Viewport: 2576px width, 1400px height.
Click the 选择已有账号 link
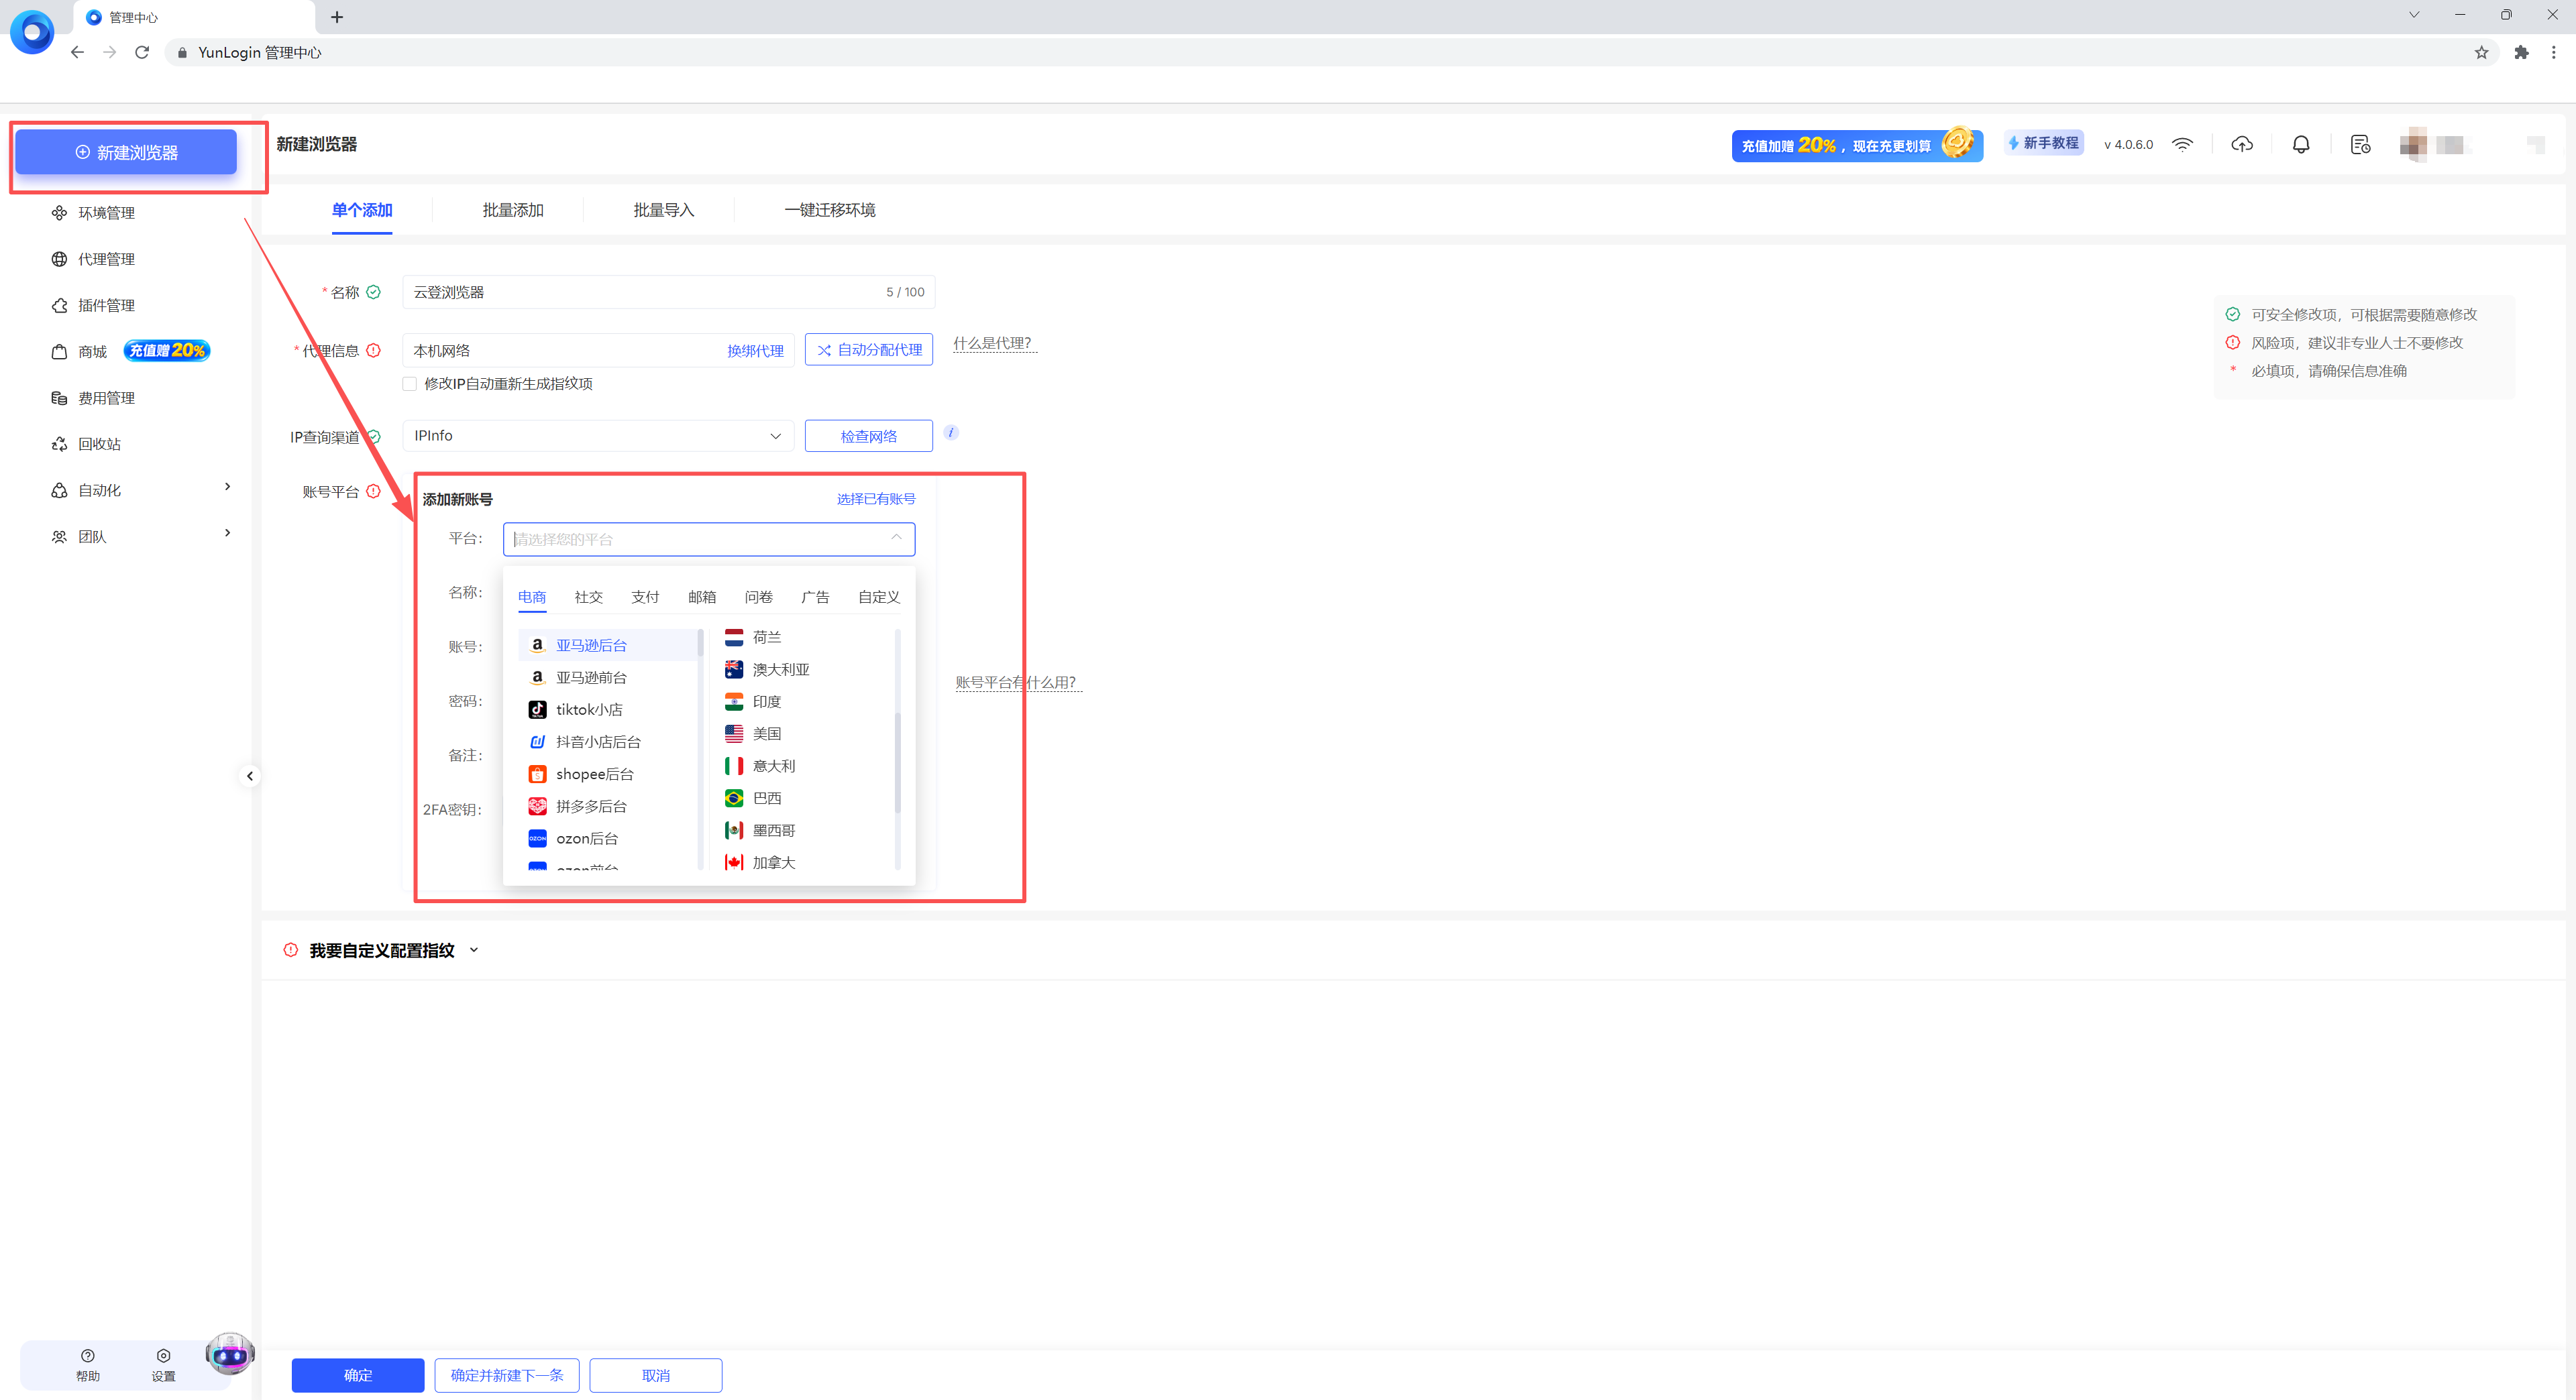pos(876,499)
